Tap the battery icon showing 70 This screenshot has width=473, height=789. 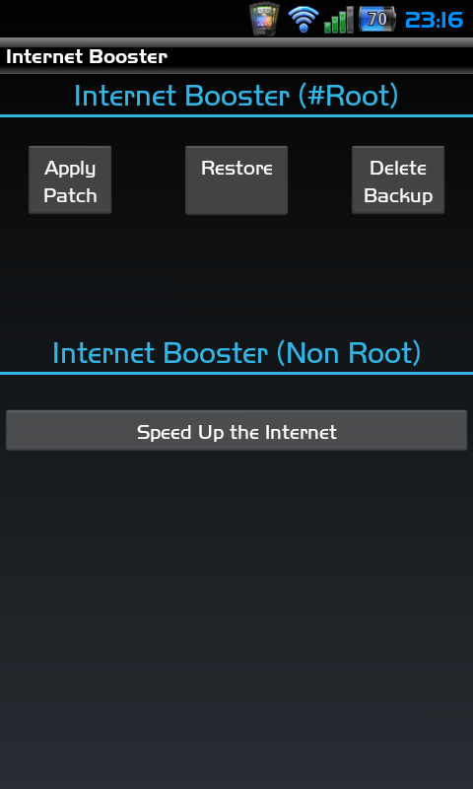[x=377, y=20]
